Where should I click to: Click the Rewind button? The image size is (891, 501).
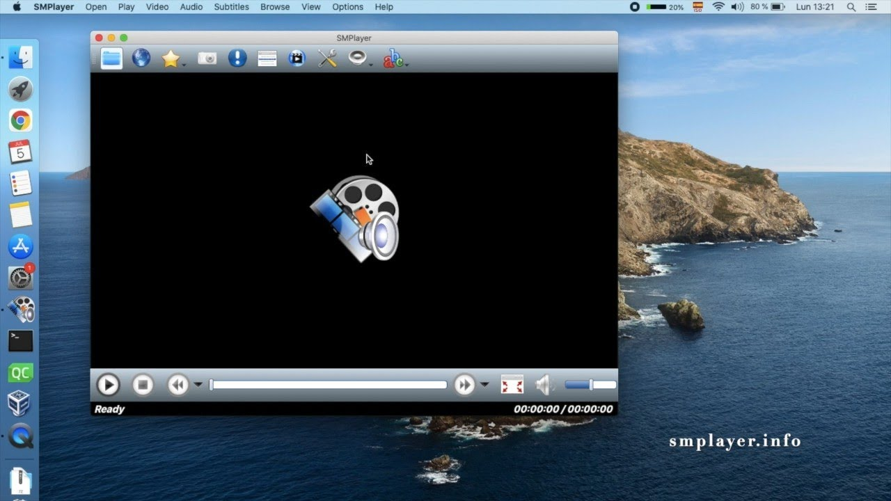coord(178,385)
